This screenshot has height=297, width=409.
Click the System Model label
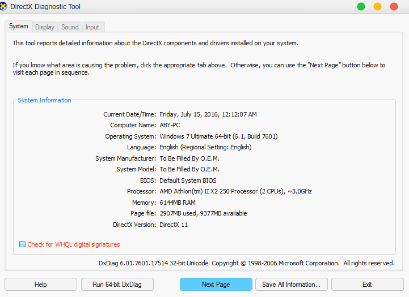point(136,169)
